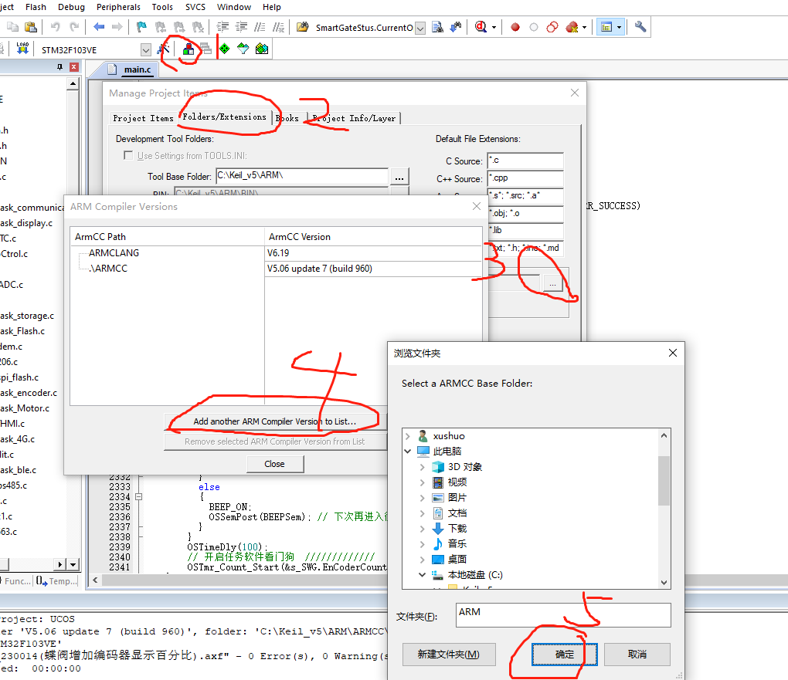Open the STM32F103VE target dropdown
The width and height of the screenshot is (788, 680).
click(146, 49)
